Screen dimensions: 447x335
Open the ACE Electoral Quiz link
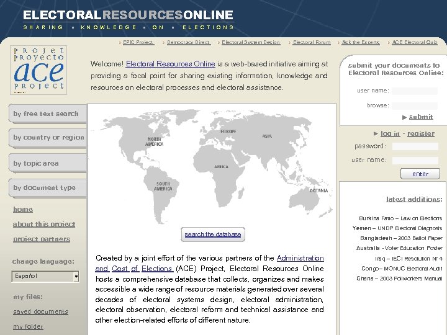tap(415, 42)
